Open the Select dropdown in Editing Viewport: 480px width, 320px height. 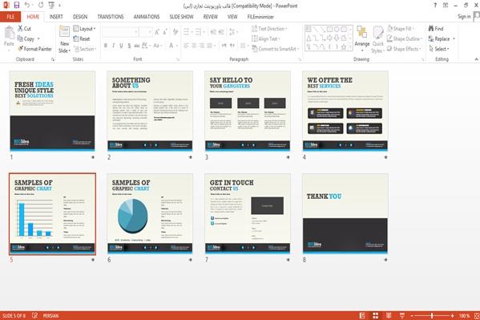pyautogui.click(x=439, y=49)
